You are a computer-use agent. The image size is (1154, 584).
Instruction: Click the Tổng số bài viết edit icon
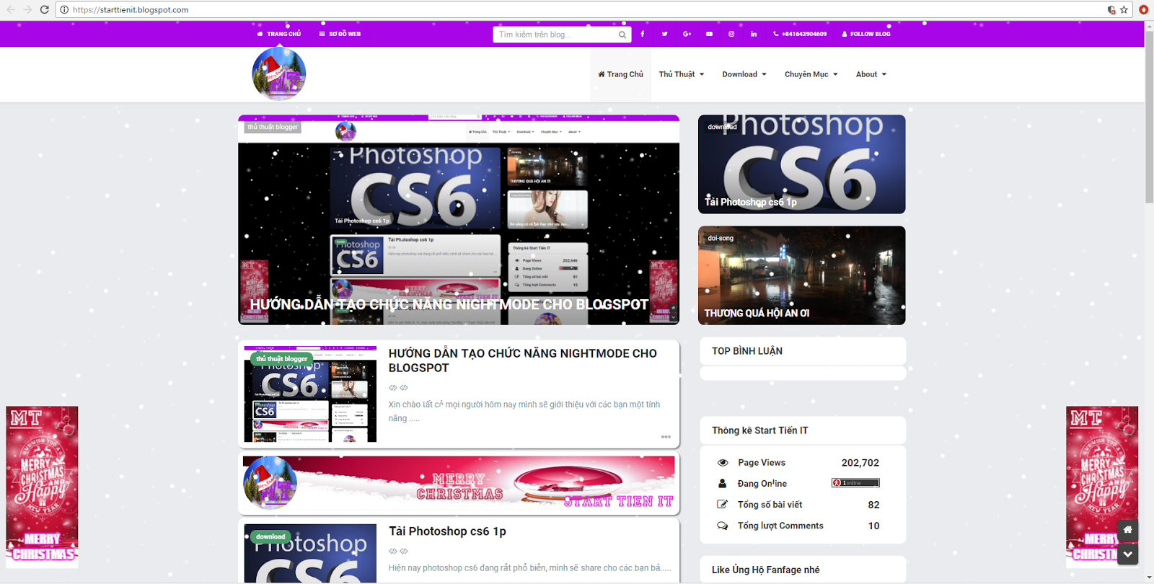point(722,505)
